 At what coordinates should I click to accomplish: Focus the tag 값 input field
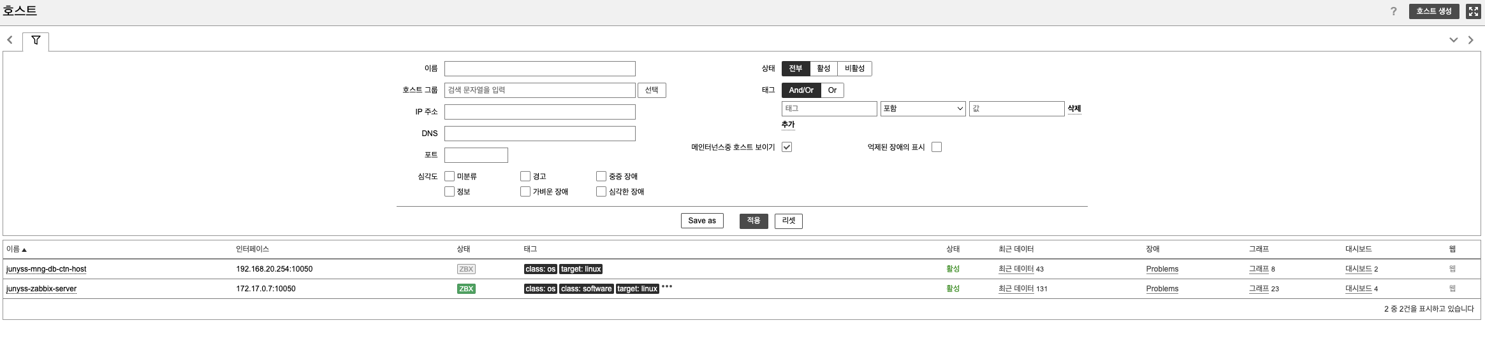click(x=1017, y=109)
